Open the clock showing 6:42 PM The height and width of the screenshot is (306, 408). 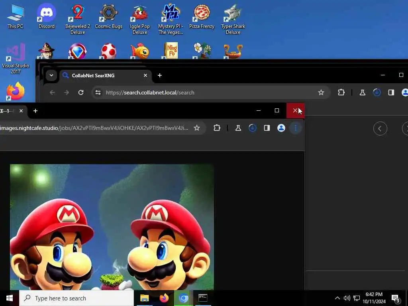pos(374,298)
